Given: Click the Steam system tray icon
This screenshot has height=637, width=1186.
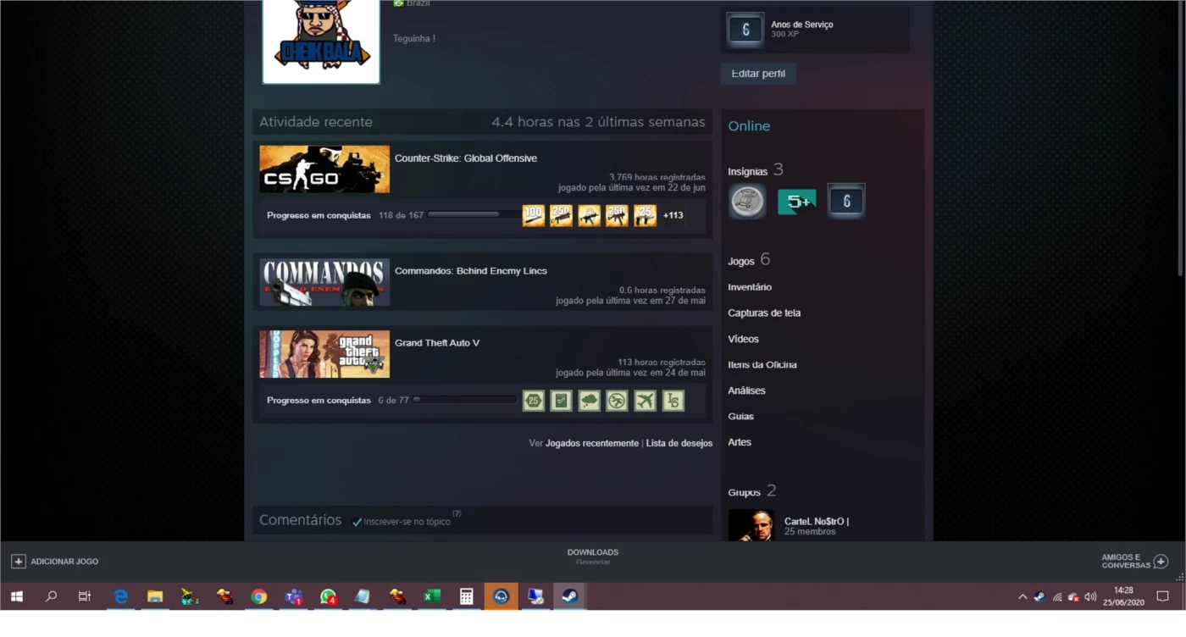Looking at the screenshot, I should 1039,596.
